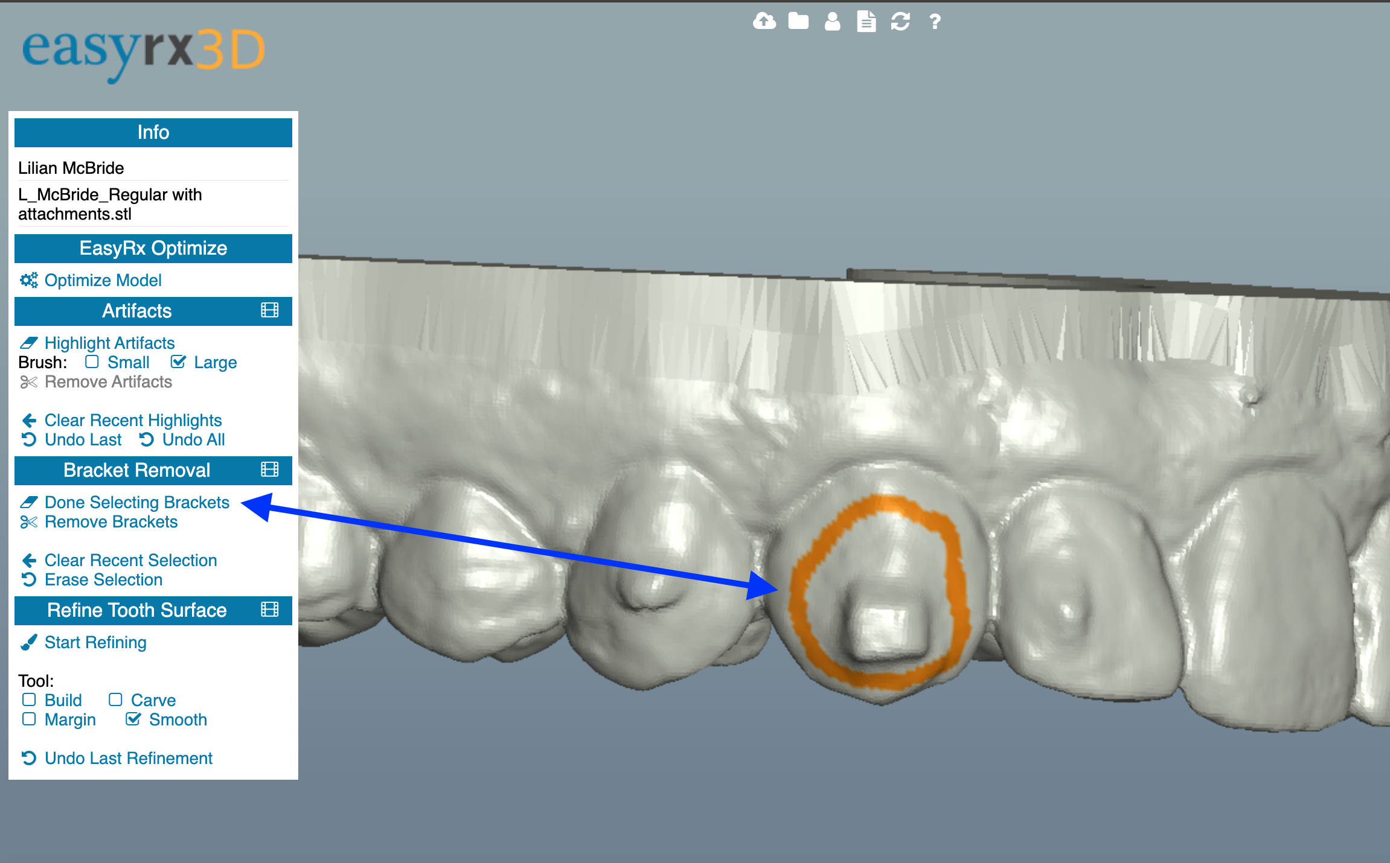Screen dimensions: 1390x863
Task: Enable the Small brush checkbox
Action: point(92,362)
